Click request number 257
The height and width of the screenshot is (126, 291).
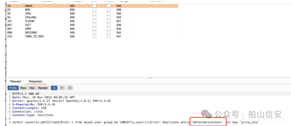10,25
